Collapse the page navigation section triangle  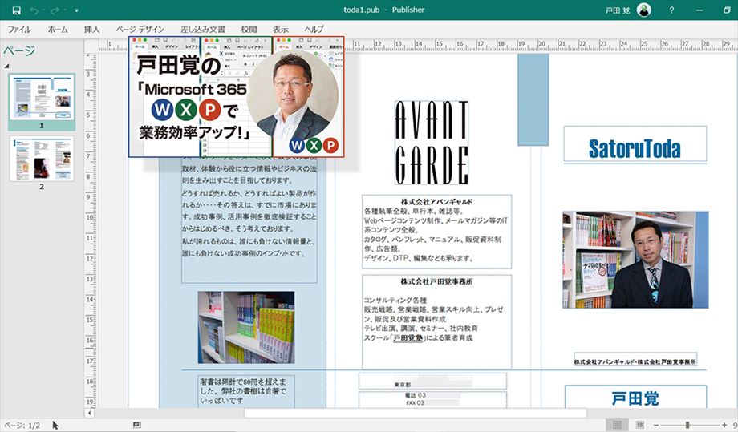click(x=6, y=66)
